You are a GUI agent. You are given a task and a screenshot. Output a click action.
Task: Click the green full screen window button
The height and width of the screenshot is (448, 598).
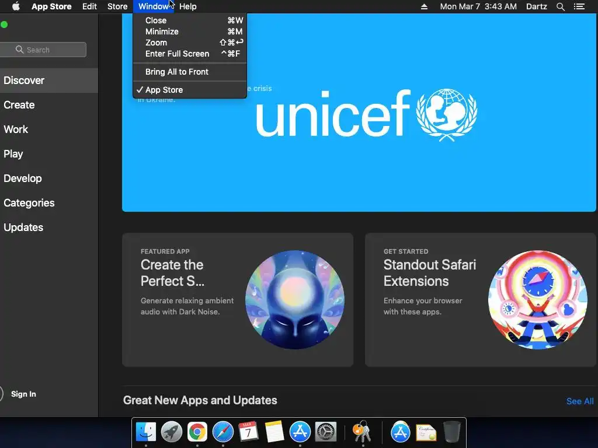[x=4, y=24]
